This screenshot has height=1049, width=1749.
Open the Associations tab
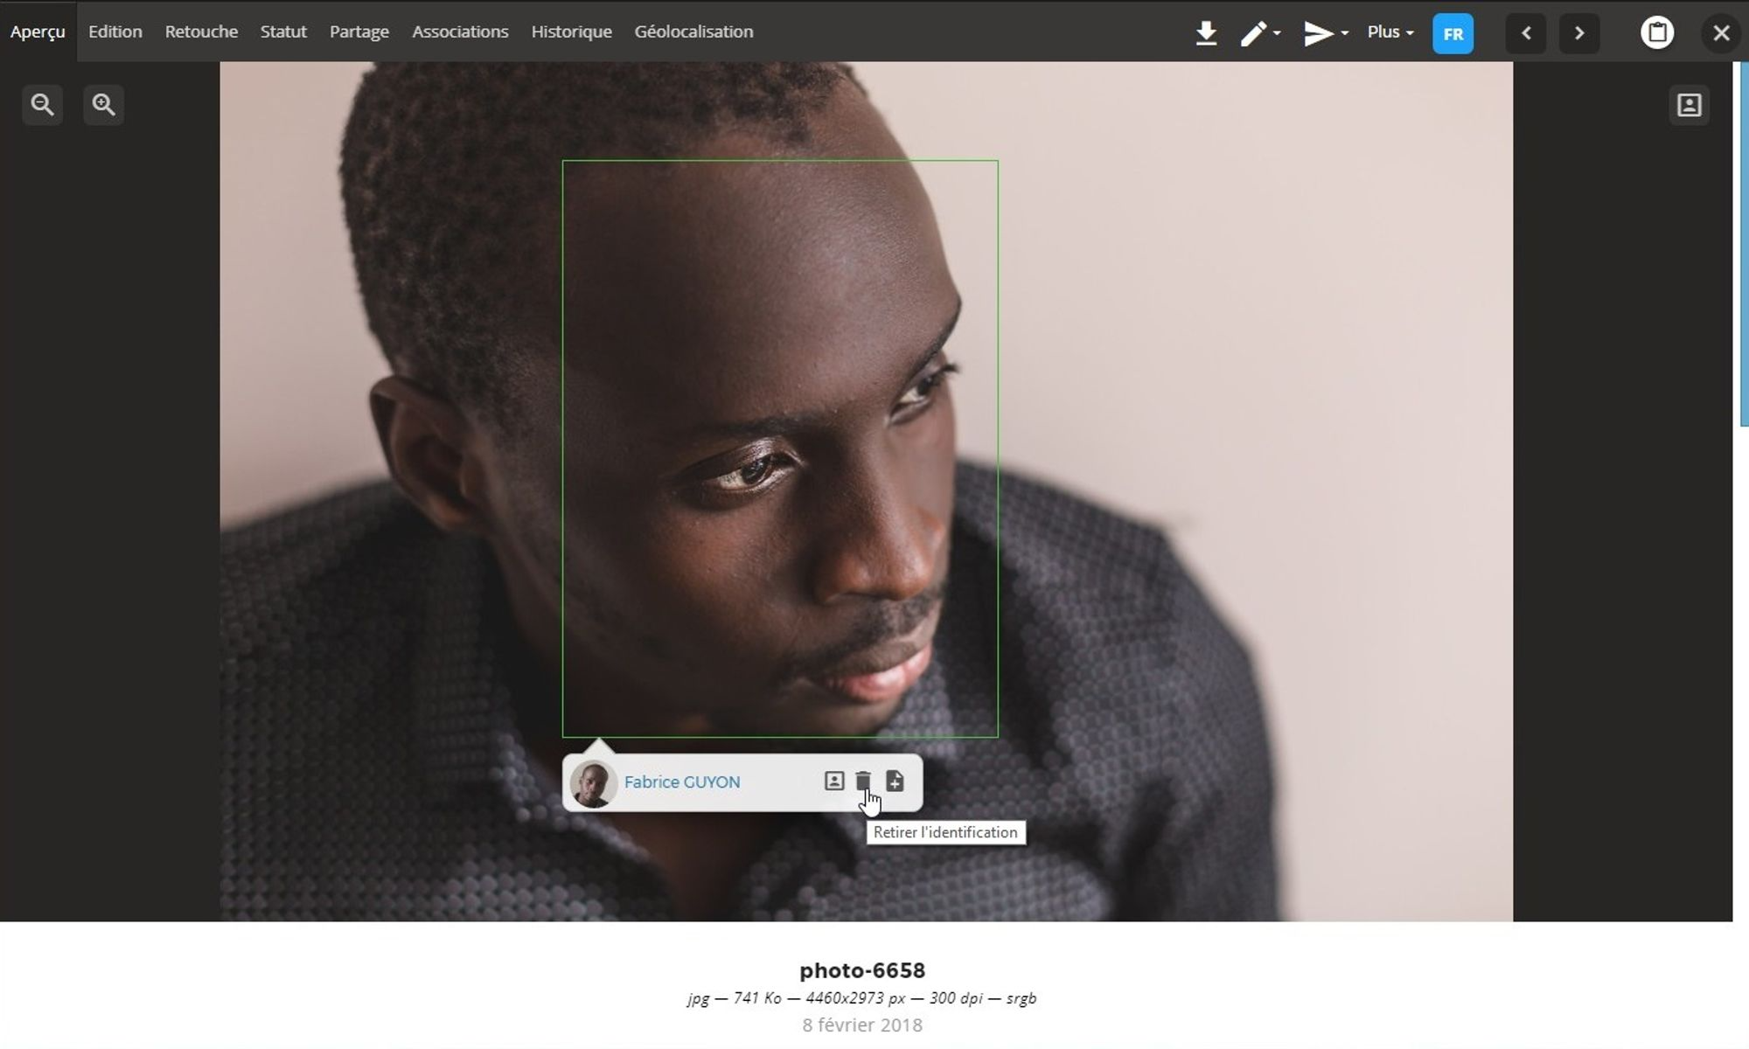460,31
